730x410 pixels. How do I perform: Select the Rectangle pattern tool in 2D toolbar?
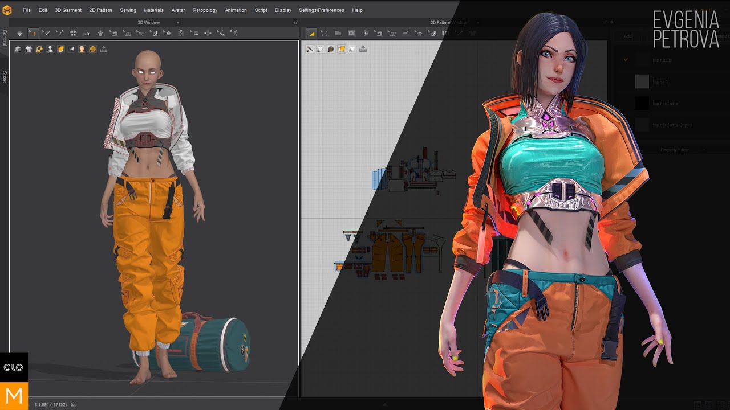(351, 33)
